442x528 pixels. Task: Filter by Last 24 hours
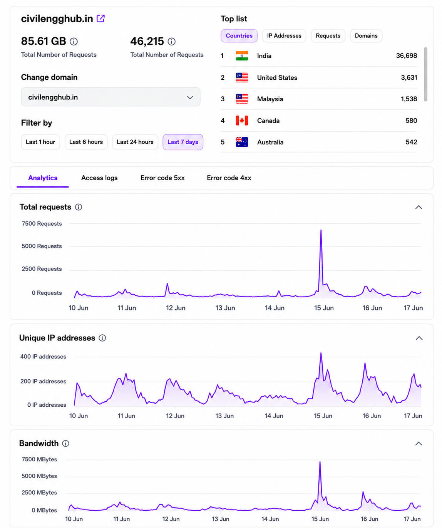(135, 142)
